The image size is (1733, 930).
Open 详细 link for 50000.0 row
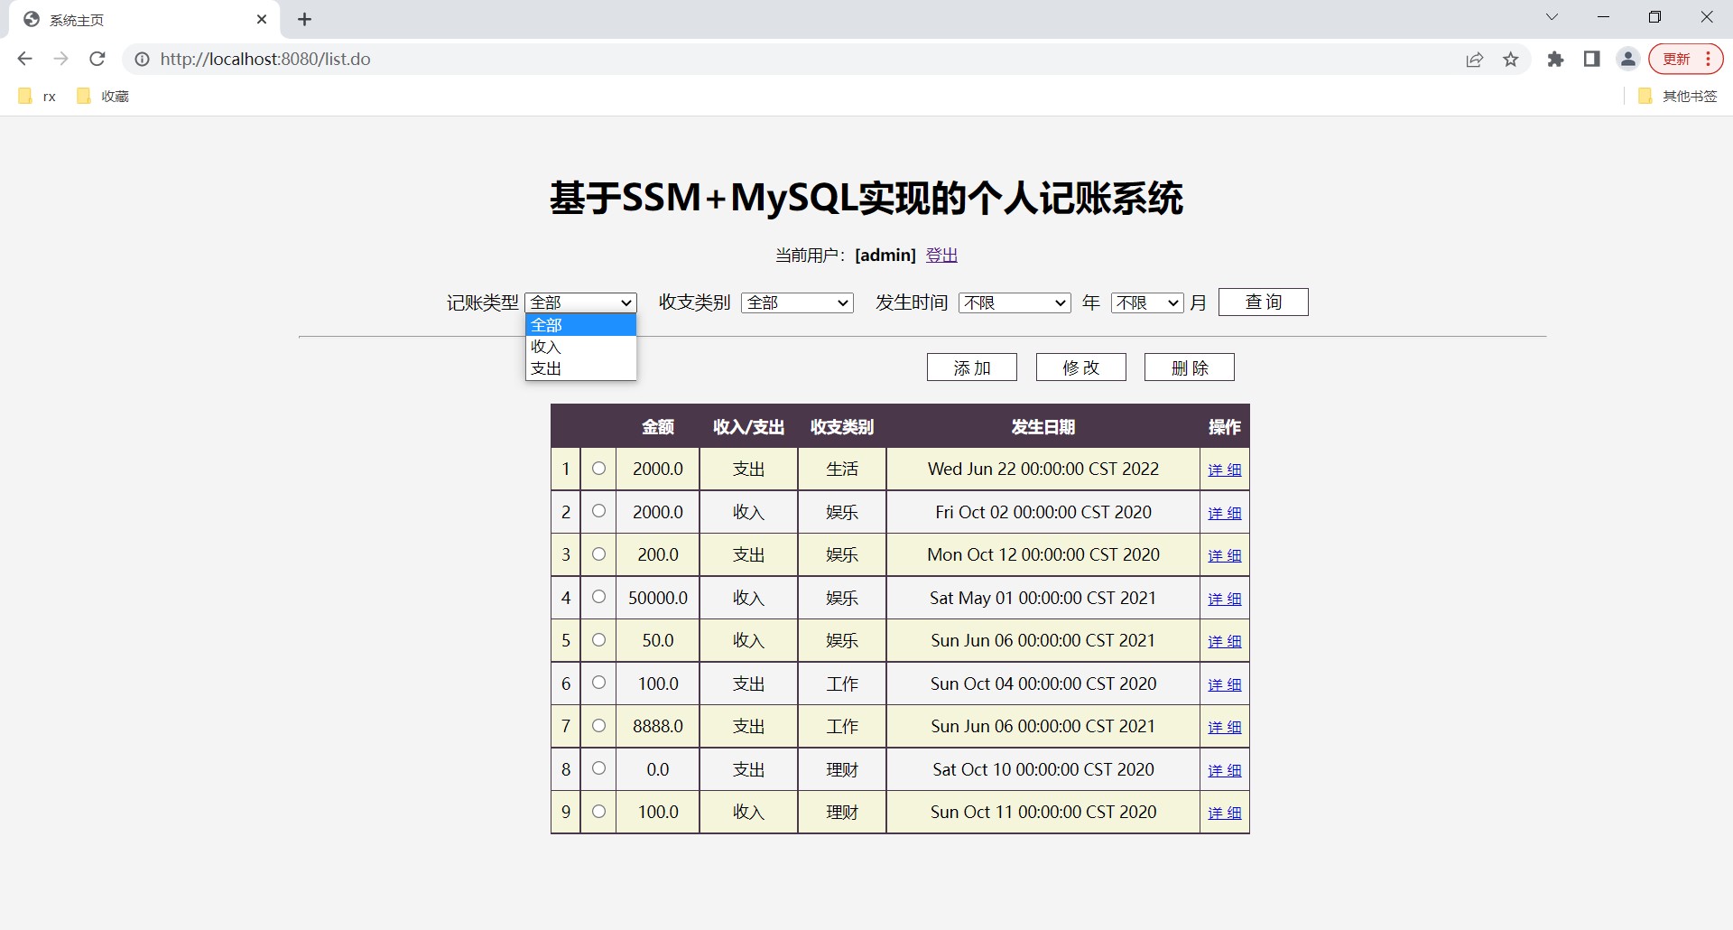click(1225, 599)
